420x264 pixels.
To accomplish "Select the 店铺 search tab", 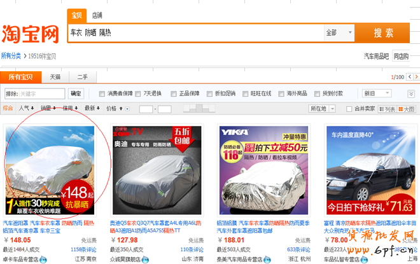I will (x=97, y=15).
